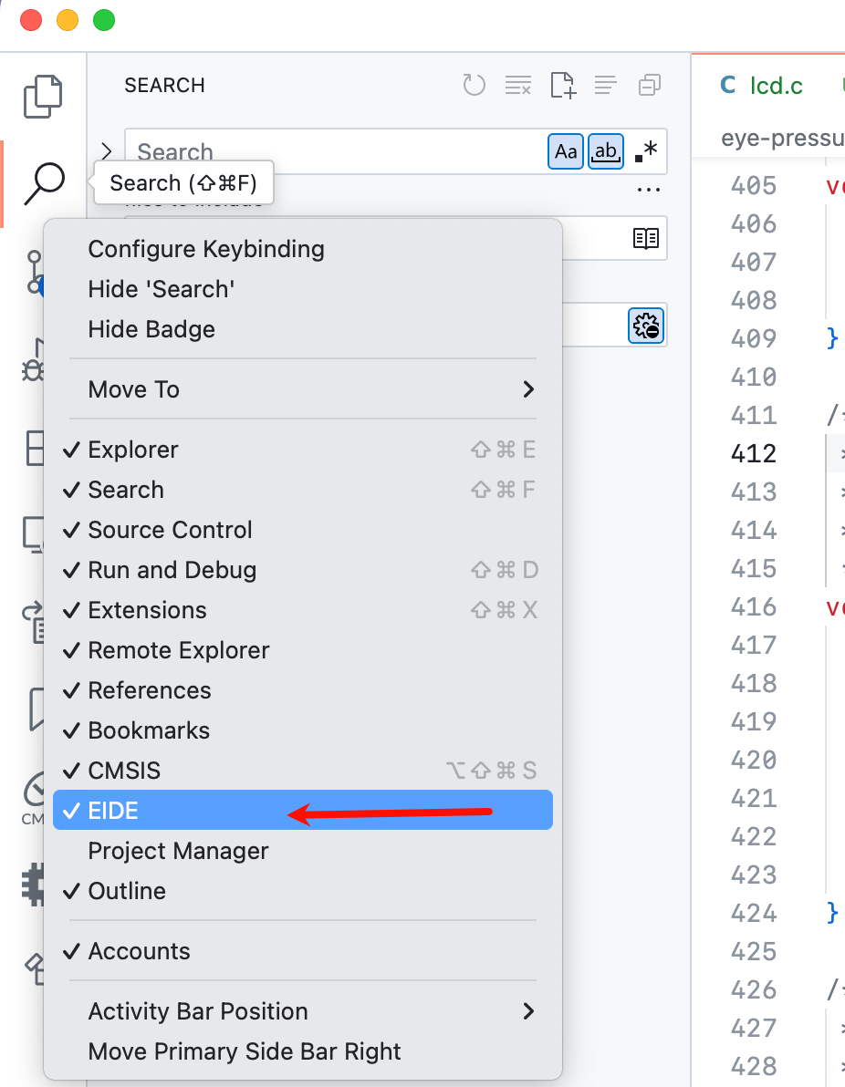Expand the toggle replace chevron beside Search
This screenshot has height=1087, width=845.
(x=106, y=151)
